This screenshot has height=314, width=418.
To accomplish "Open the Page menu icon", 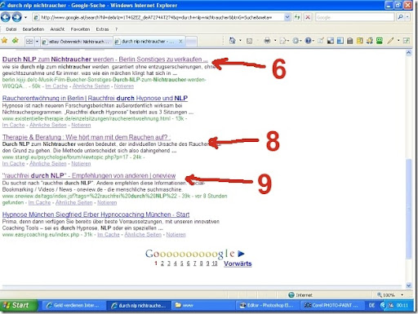I will 283,41.
